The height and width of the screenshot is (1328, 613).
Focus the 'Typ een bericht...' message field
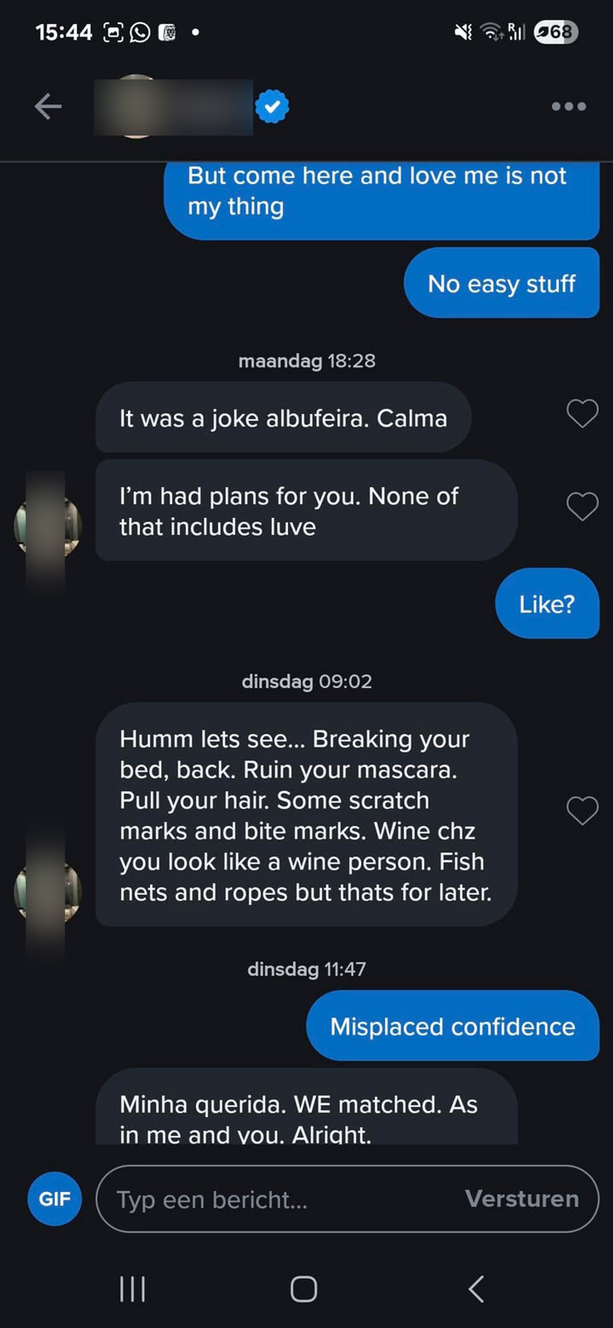278,1199
